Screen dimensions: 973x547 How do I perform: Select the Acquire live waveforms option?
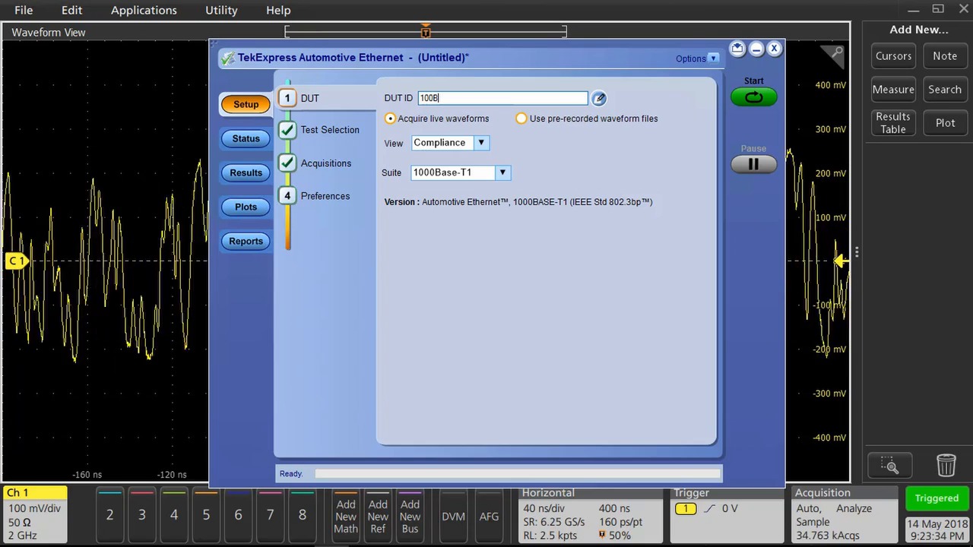pyautogui.click(x=390, y=119)
